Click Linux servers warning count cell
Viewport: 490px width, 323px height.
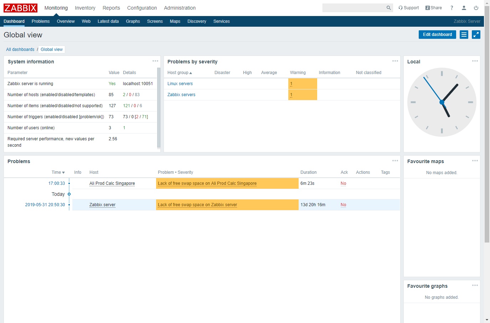(x=303, y=84)
